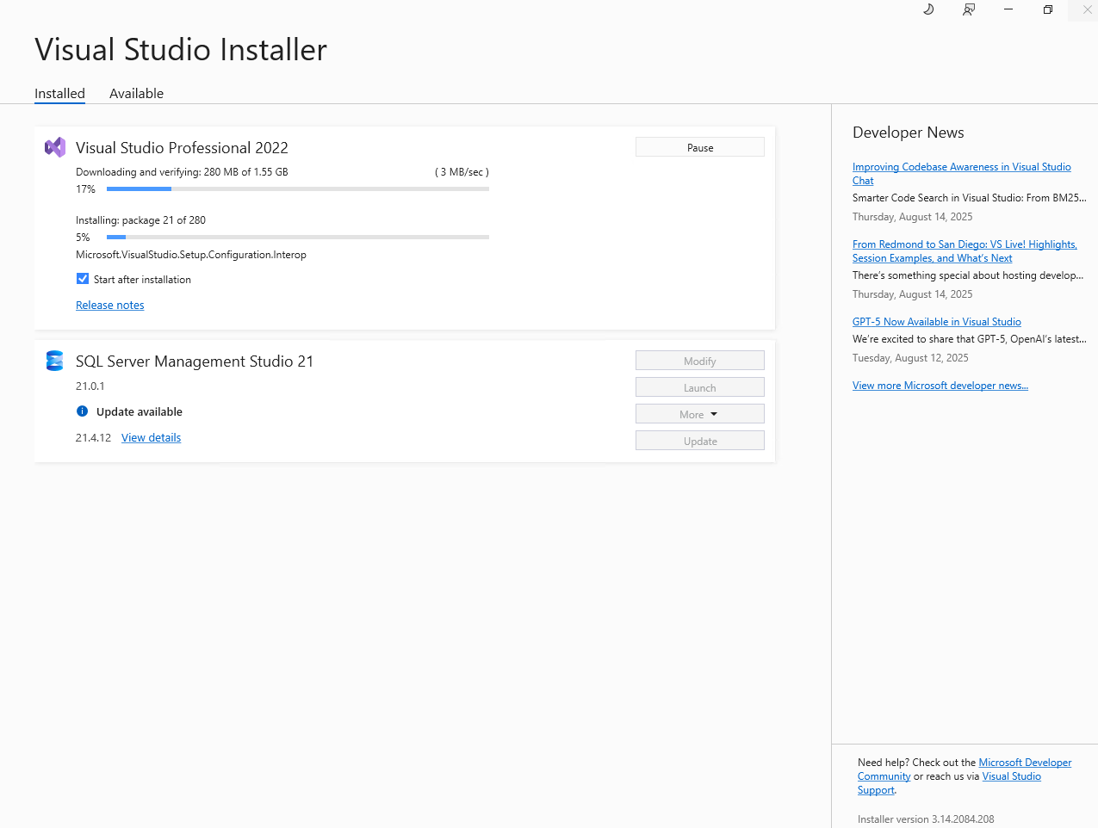The height and width of the screenshot is (828, 1098).
Task: Launch SQL Server Management Studio 21
Action: pos(700,387)
